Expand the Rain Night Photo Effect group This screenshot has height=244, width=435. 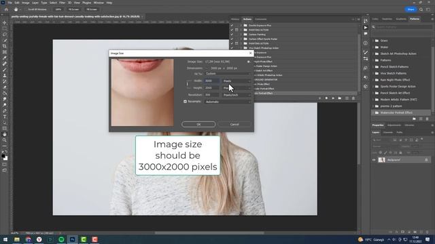pos(373,80)
